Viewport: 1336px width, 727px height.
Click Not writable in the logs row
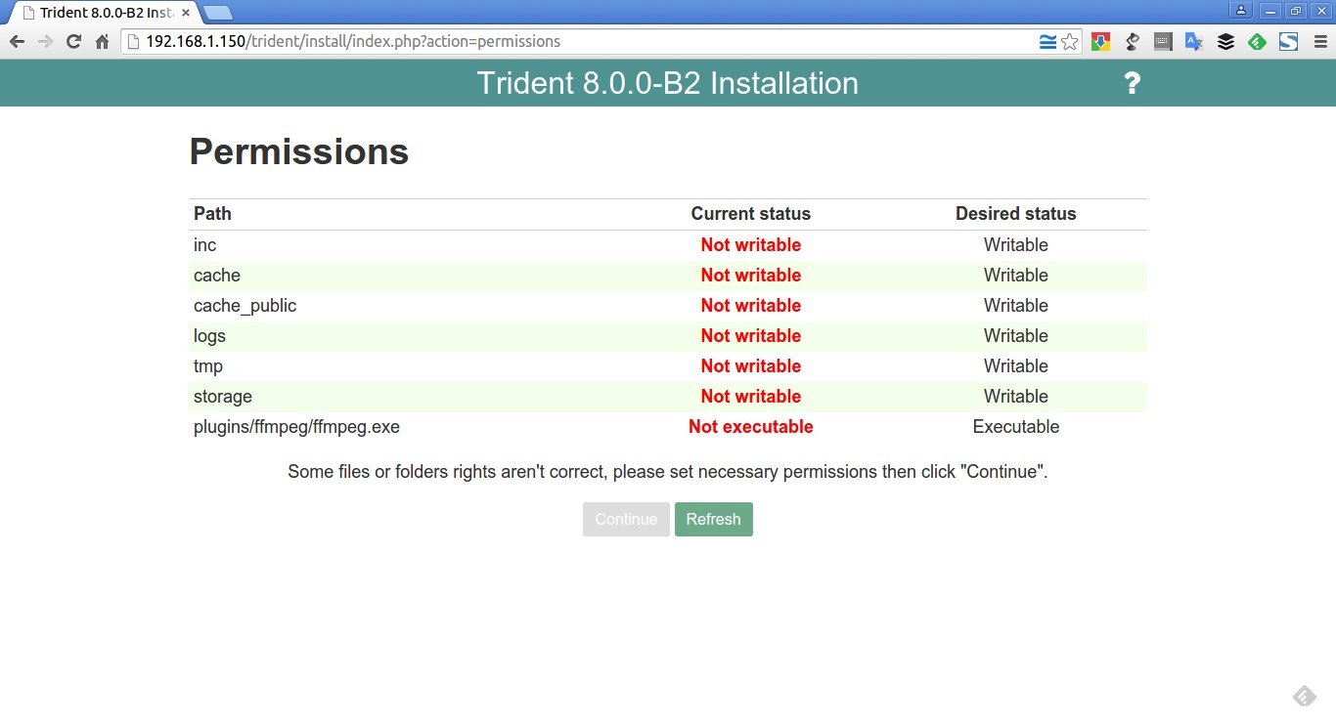point(751,335)
